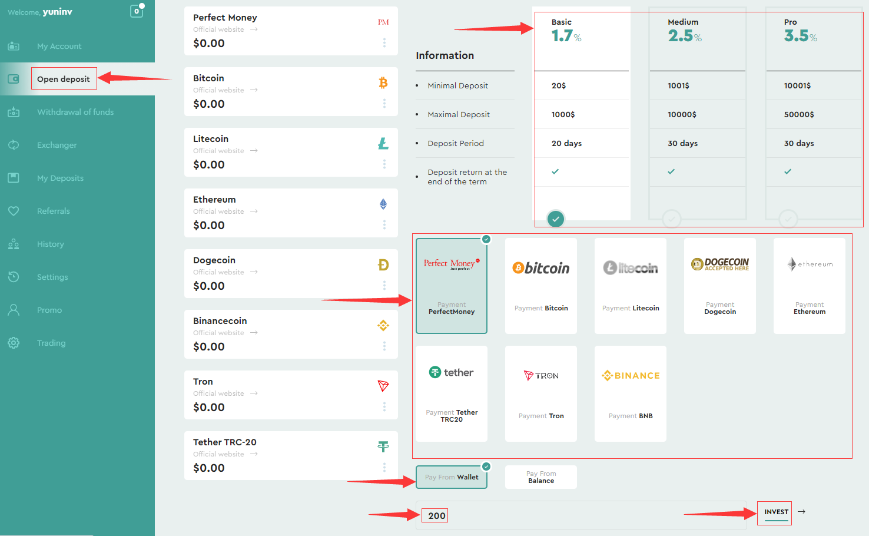
Task: Click the Dogecoin D symbol icon
Action: tap(383, 265)
